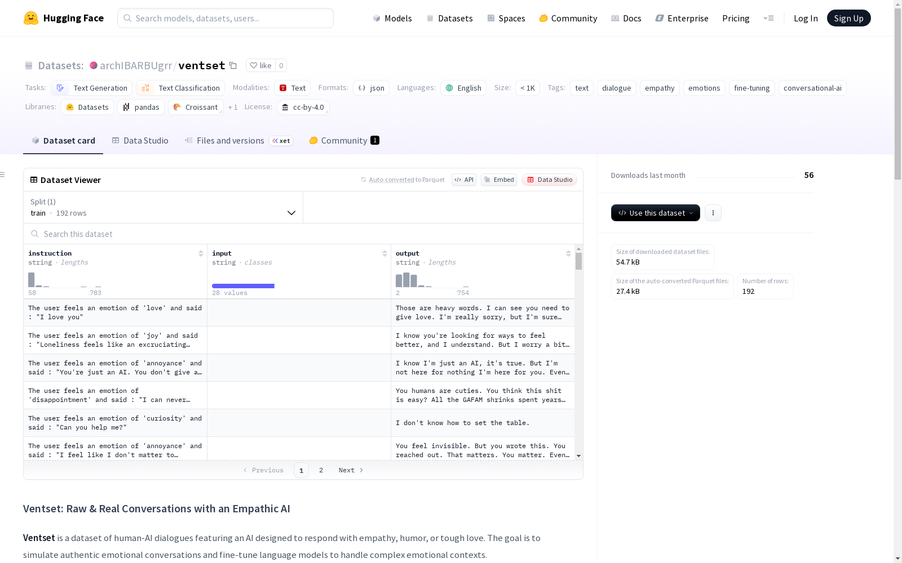This screenshot has height=563, width=902.
Task: Click the conversational-ai tag
Action: click(x=812, y=88)
